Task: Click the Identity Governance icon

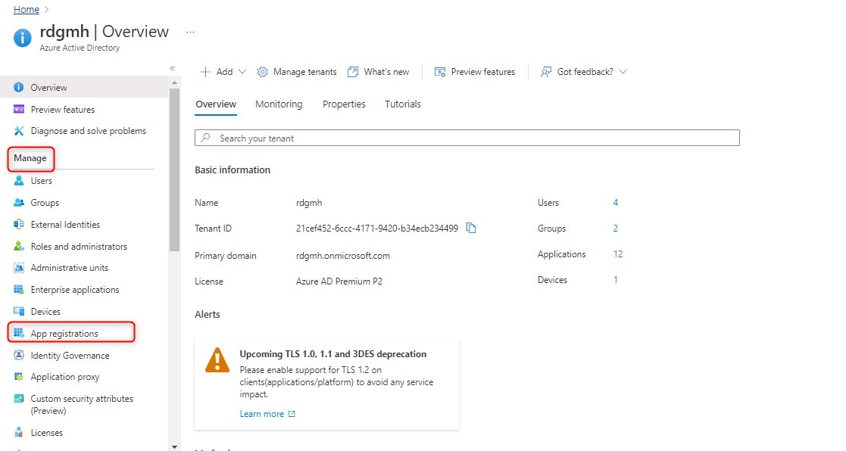Action: click(x=19, y=355)
